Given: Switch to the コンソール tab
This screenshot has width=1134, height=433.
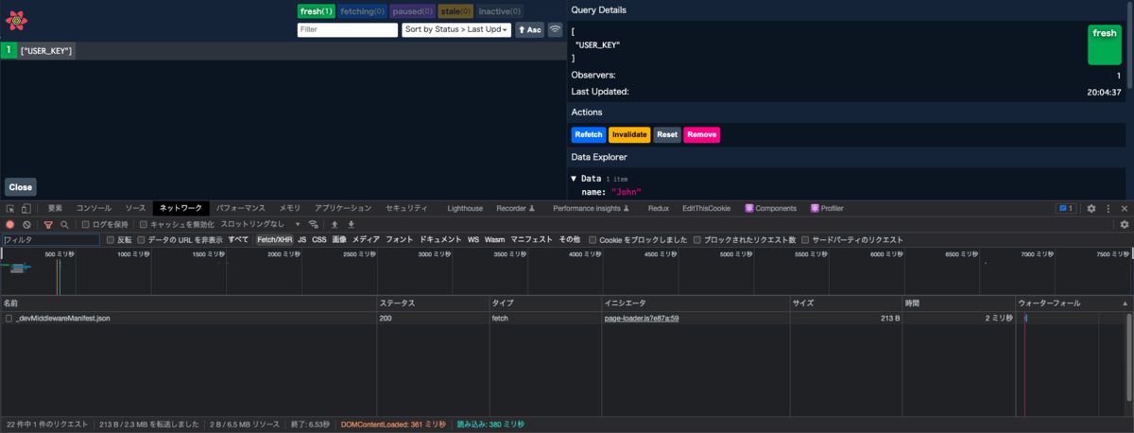Looking at the screenshot, I should tap(94, 208).
